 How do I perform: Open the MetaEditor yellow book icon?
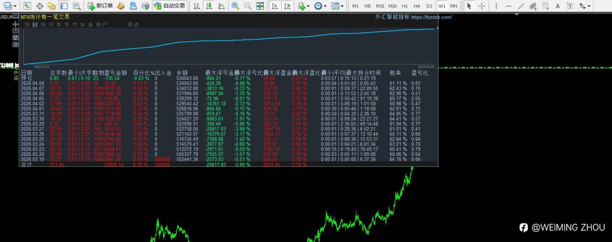click(121, 6)
